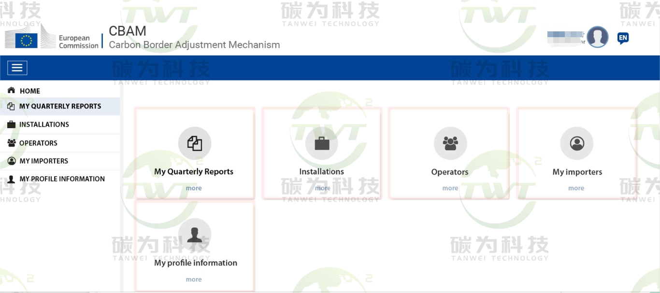Screen dimensions: 660x293
Task: Toggle the hamburger navigation menu
Action: [x=17, y=68]
